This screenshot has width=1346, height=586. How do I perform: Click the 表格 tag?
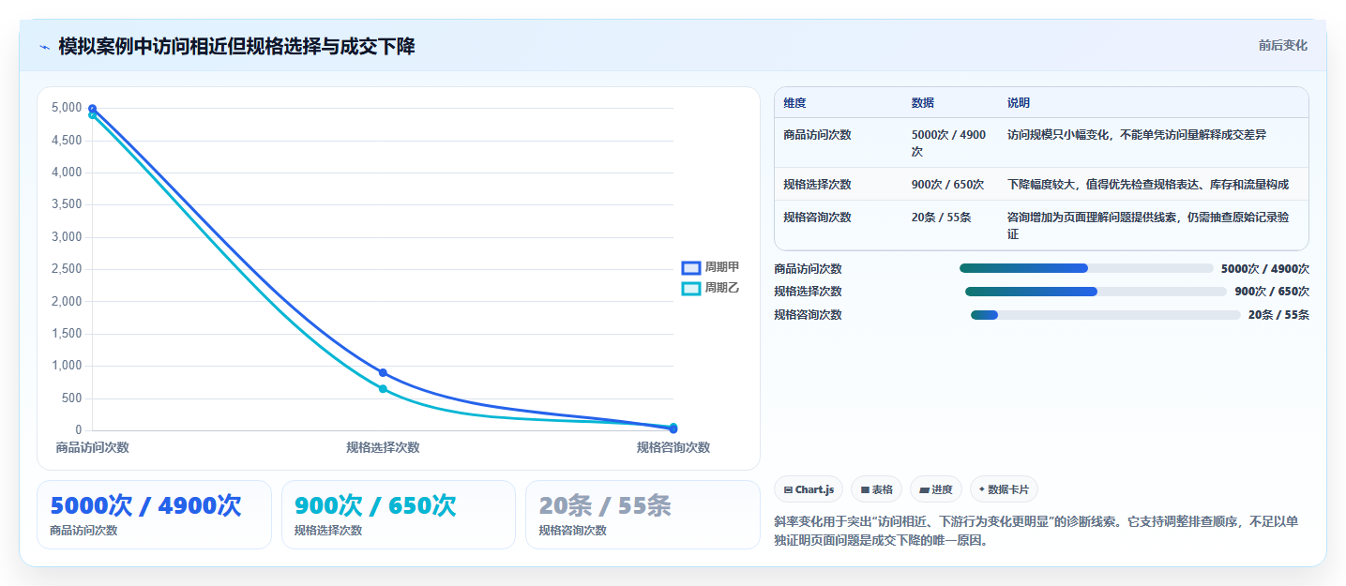tap(876, 489)
